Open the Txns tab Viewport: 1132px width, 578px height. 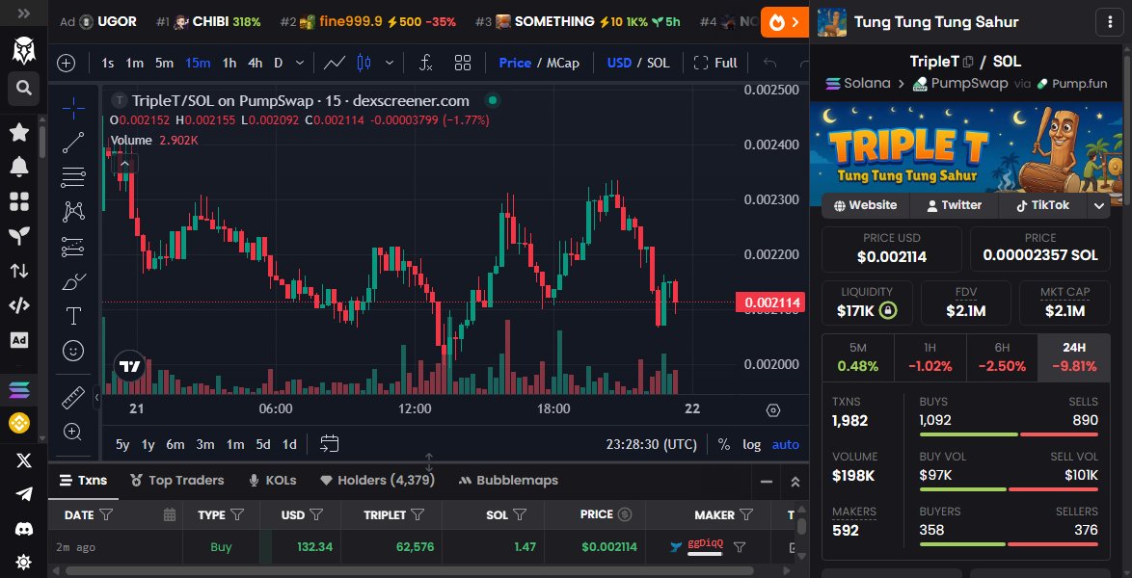(x=83, y=481)
